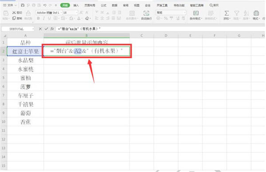Image resolution: width=266 pixels, height=172 pixels.
Task: Open the 求和 sum dropdown
Action: point(227,15)
